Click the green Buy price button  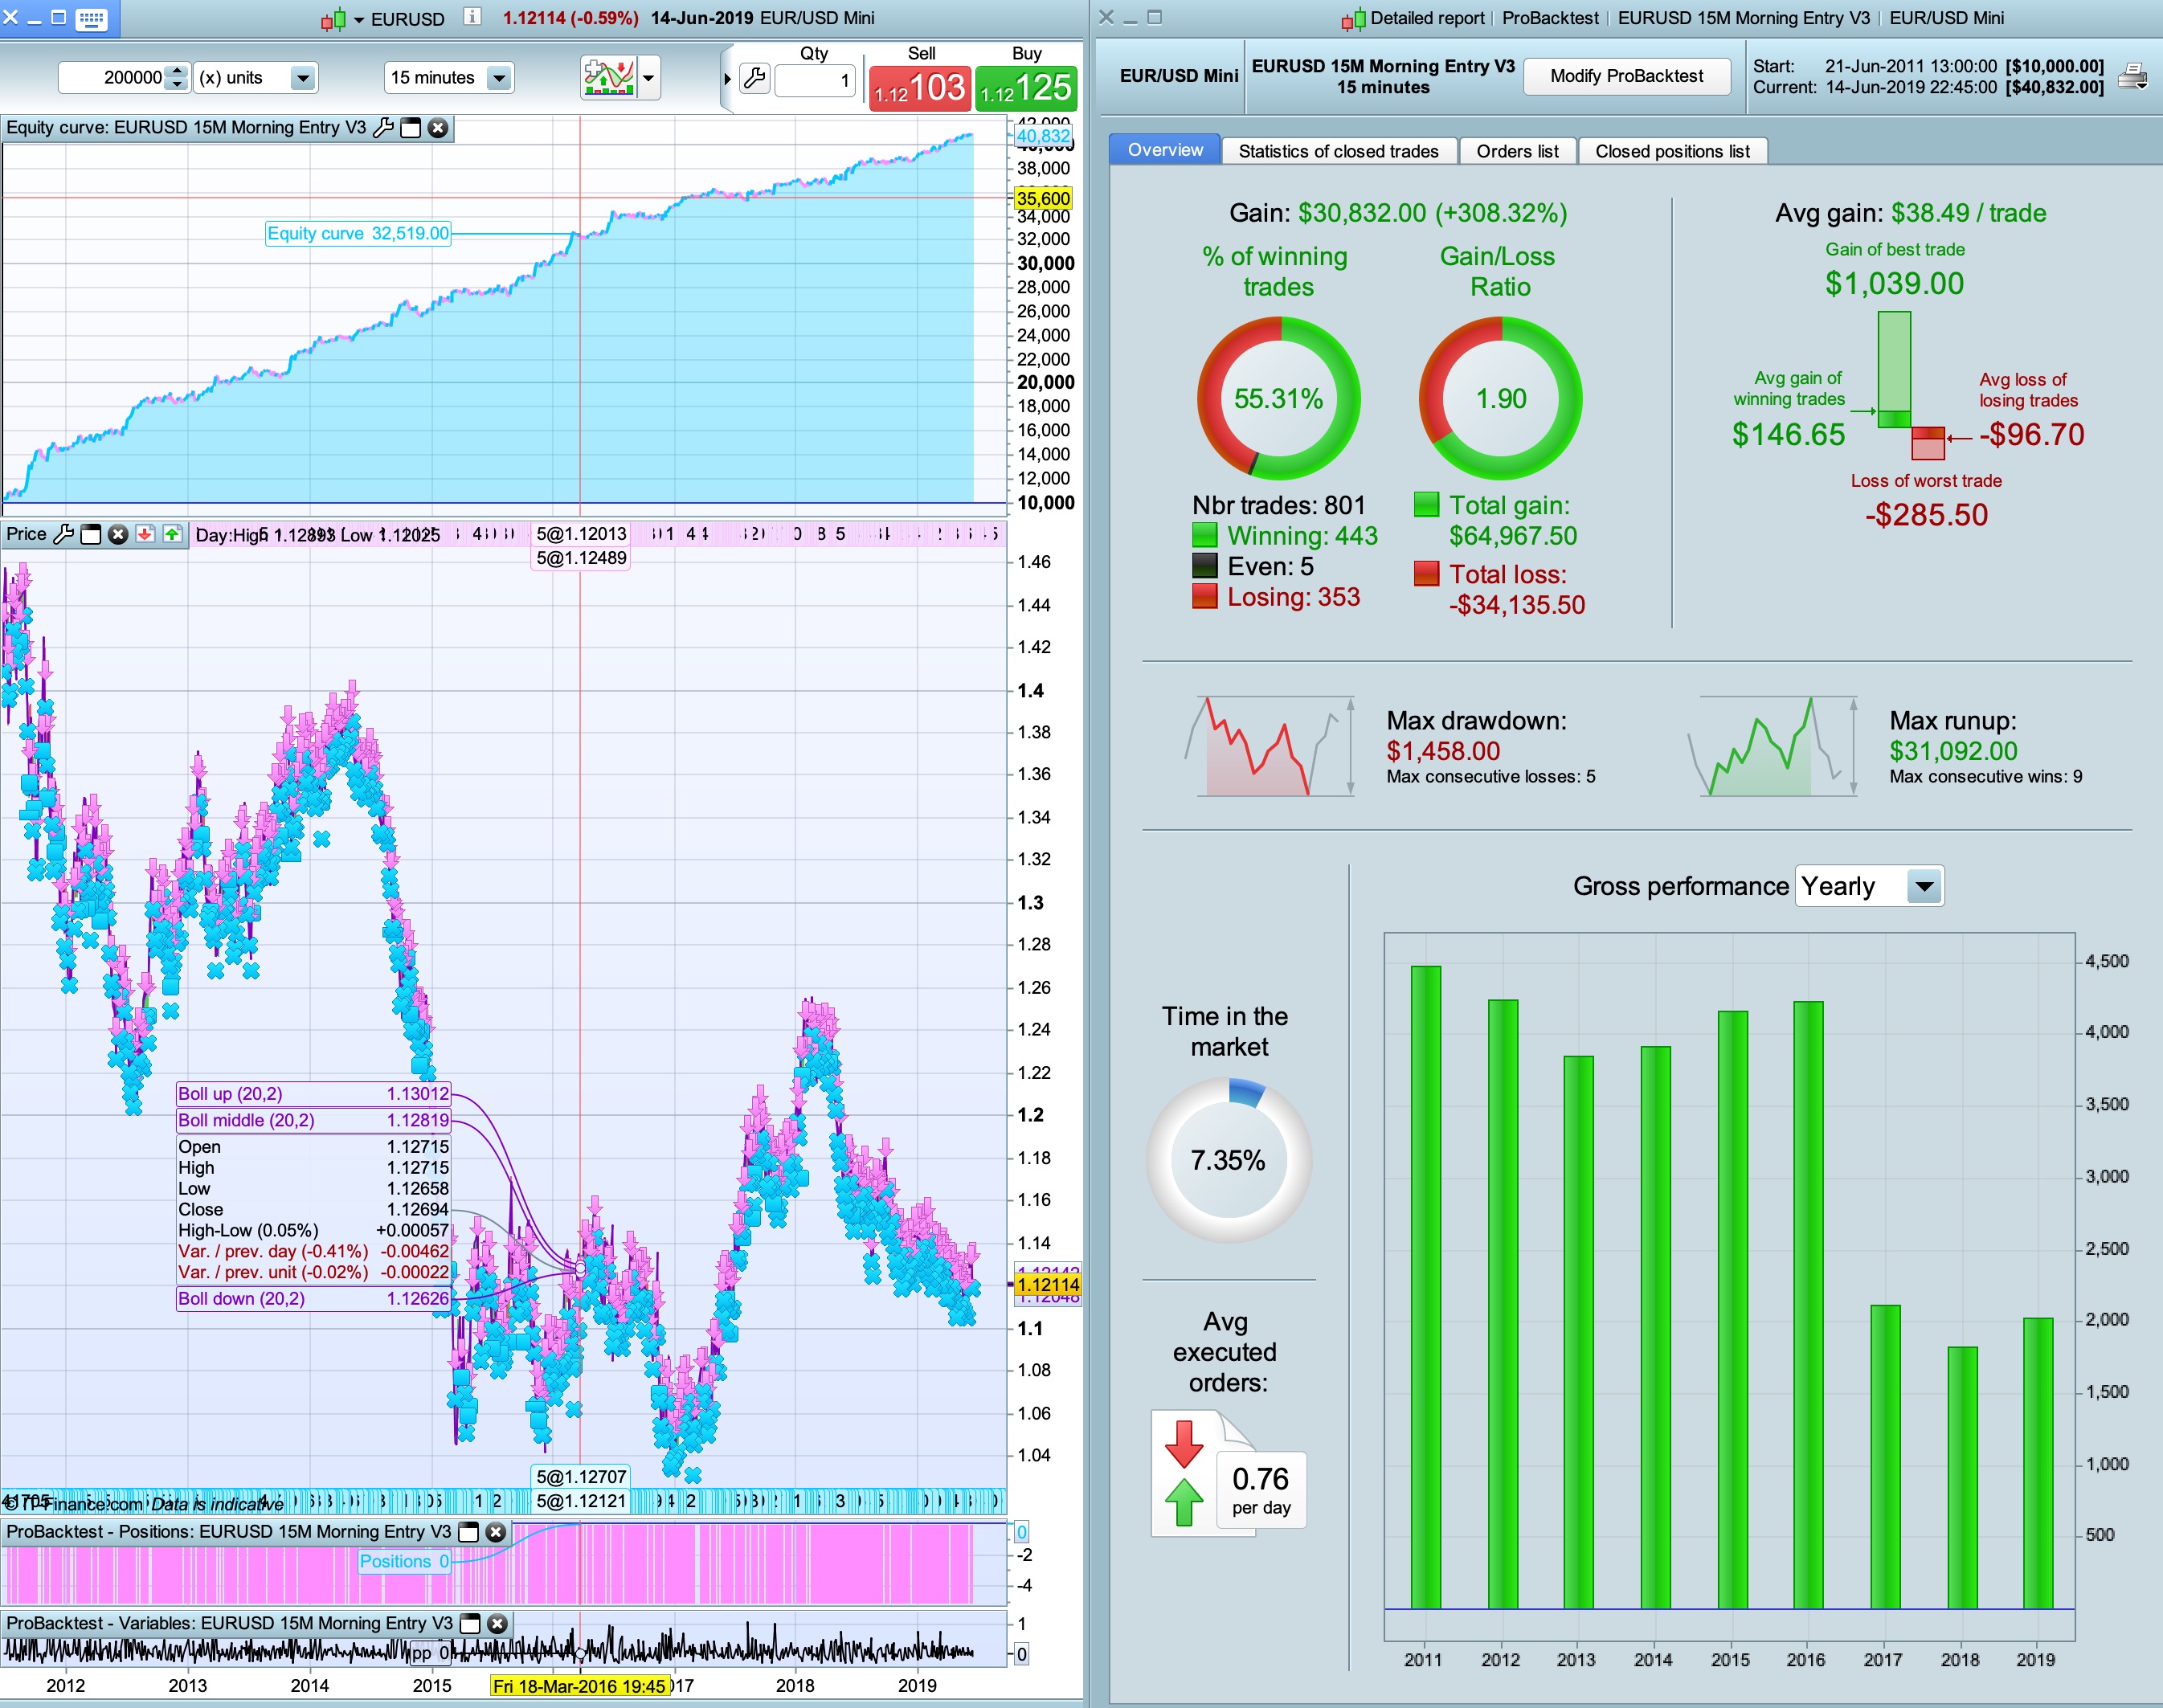(x=1026, y=88)
